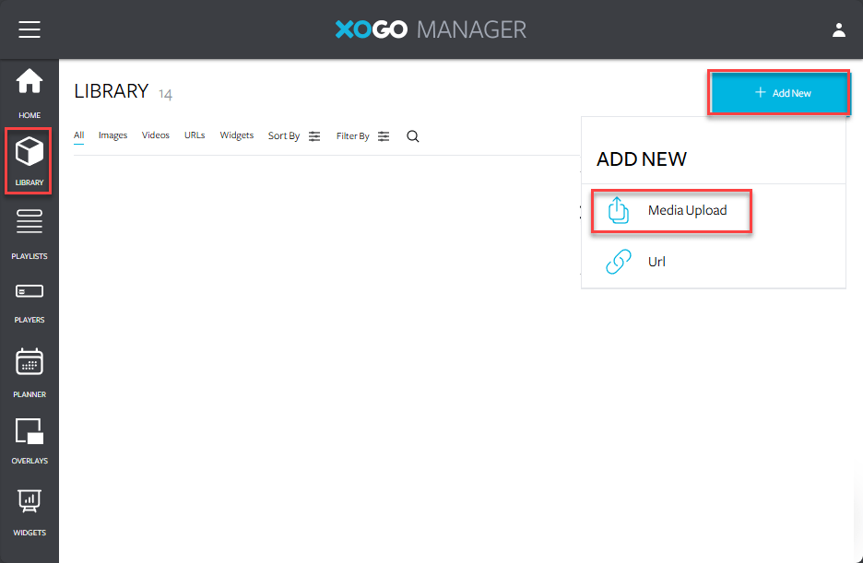Select the All tab
Image resolution: width=863 pixels, height=563 pixels.
coord(79,135)
